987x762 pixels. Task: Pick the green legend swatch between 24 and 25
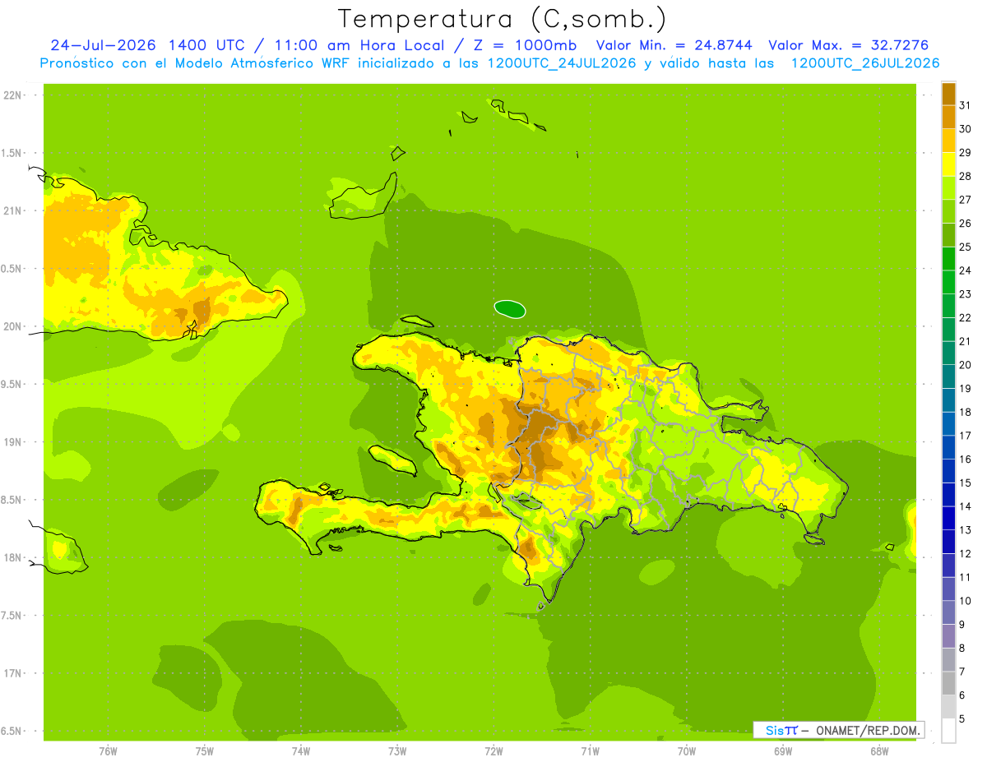948,258
